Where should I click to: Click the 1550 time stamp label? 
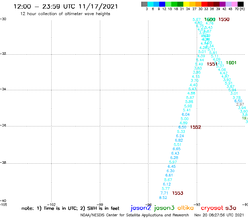point(224,19)
